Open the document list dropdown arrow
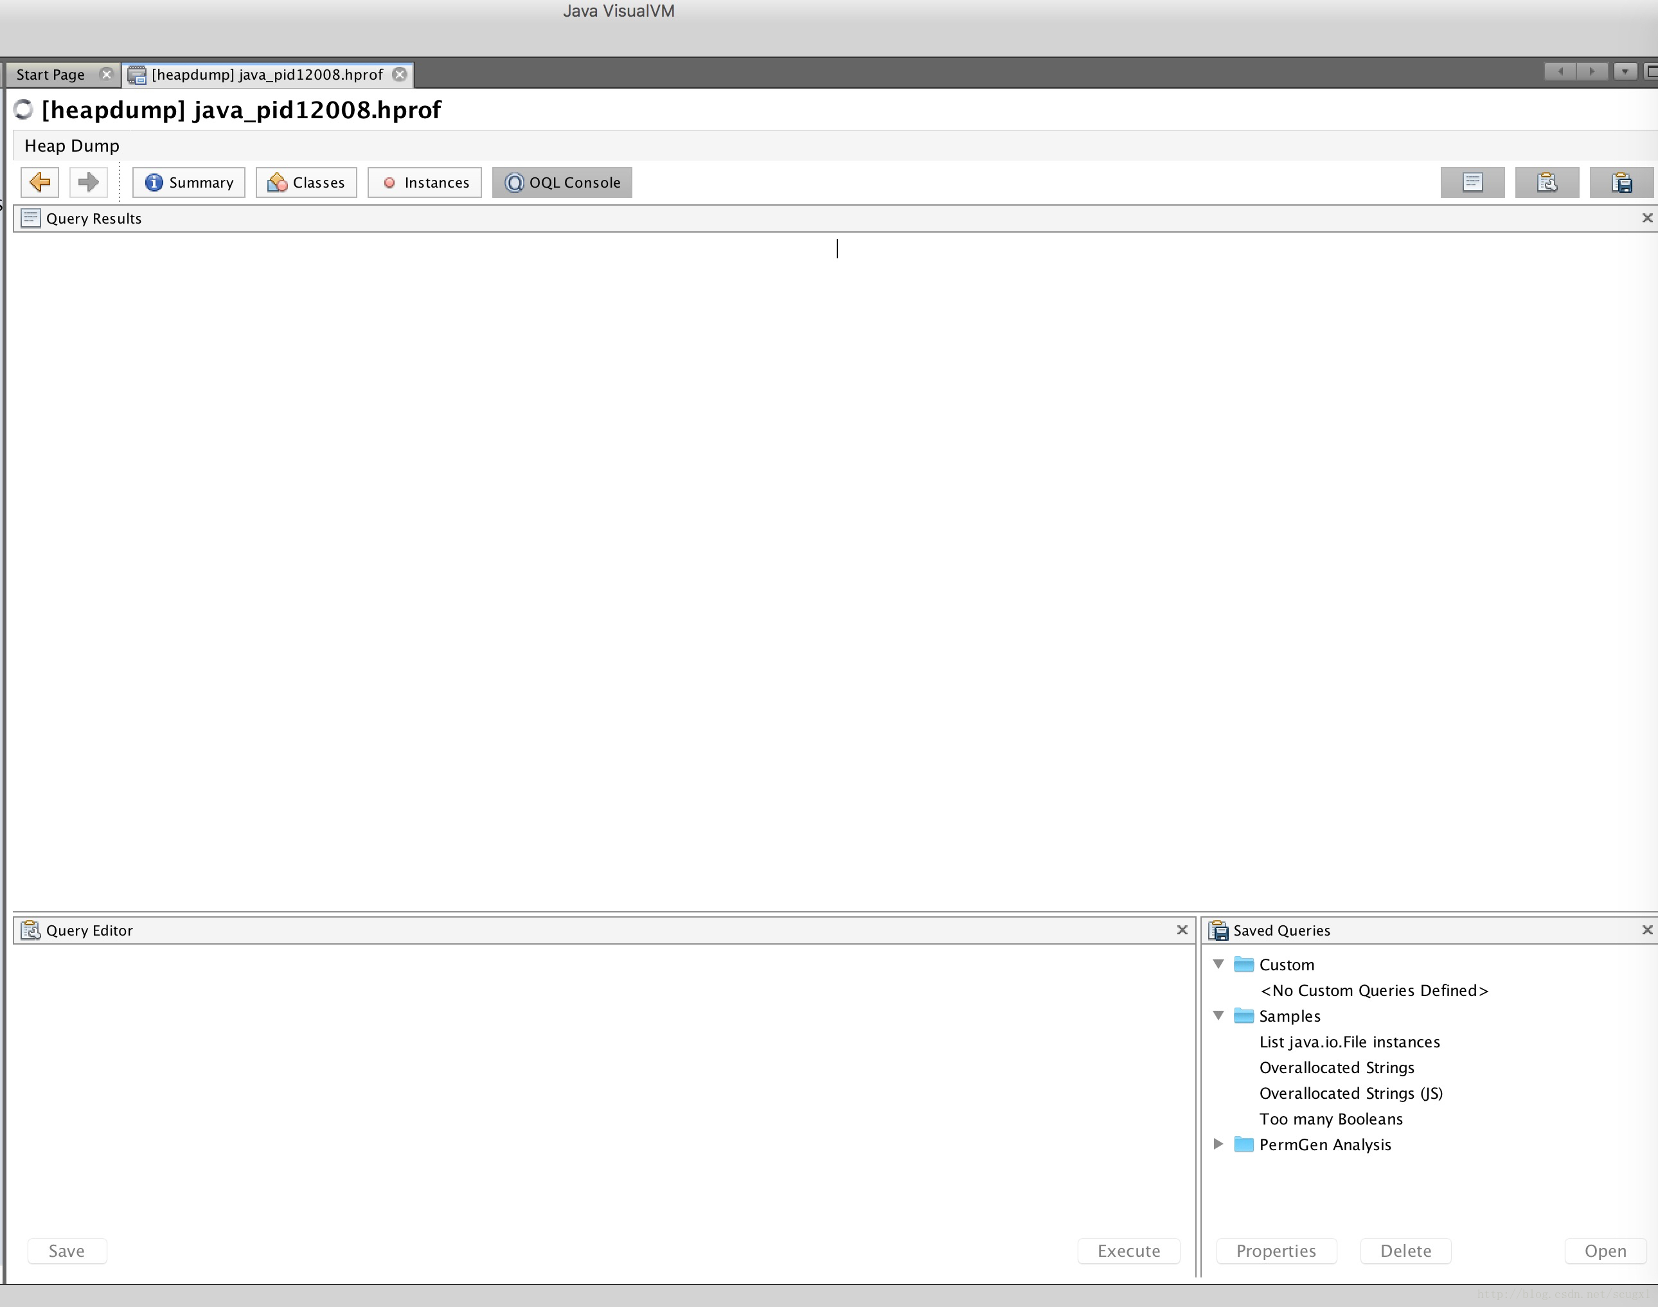Image resolution: width=1658 pixels, height=1307 pixels. click(x=1625, y=71)
